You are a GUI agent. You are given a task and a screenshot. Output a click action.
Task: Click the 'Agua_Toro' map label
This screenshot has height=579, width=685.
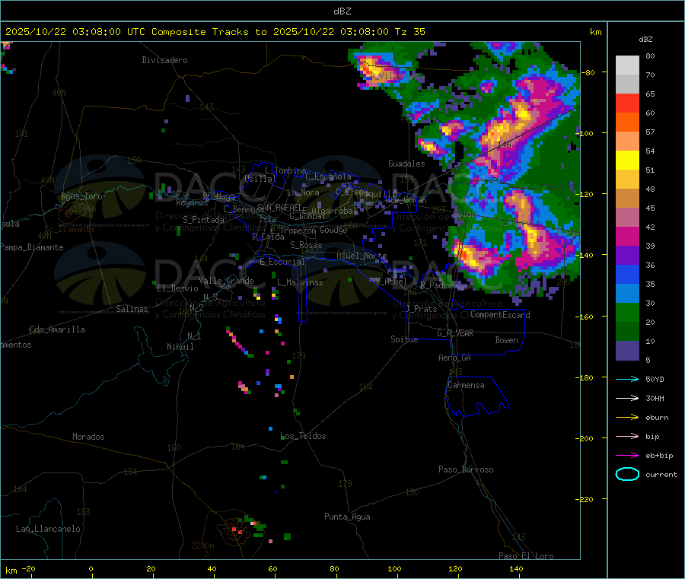[81, 196]
